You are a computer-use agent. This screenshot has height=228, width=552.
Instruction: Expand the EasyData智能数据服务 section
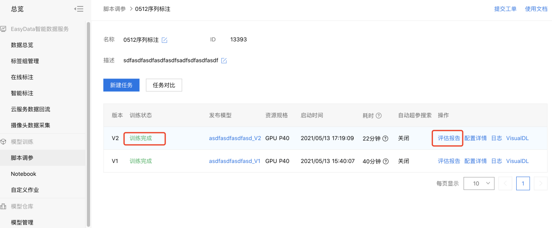tap(40, 29)
